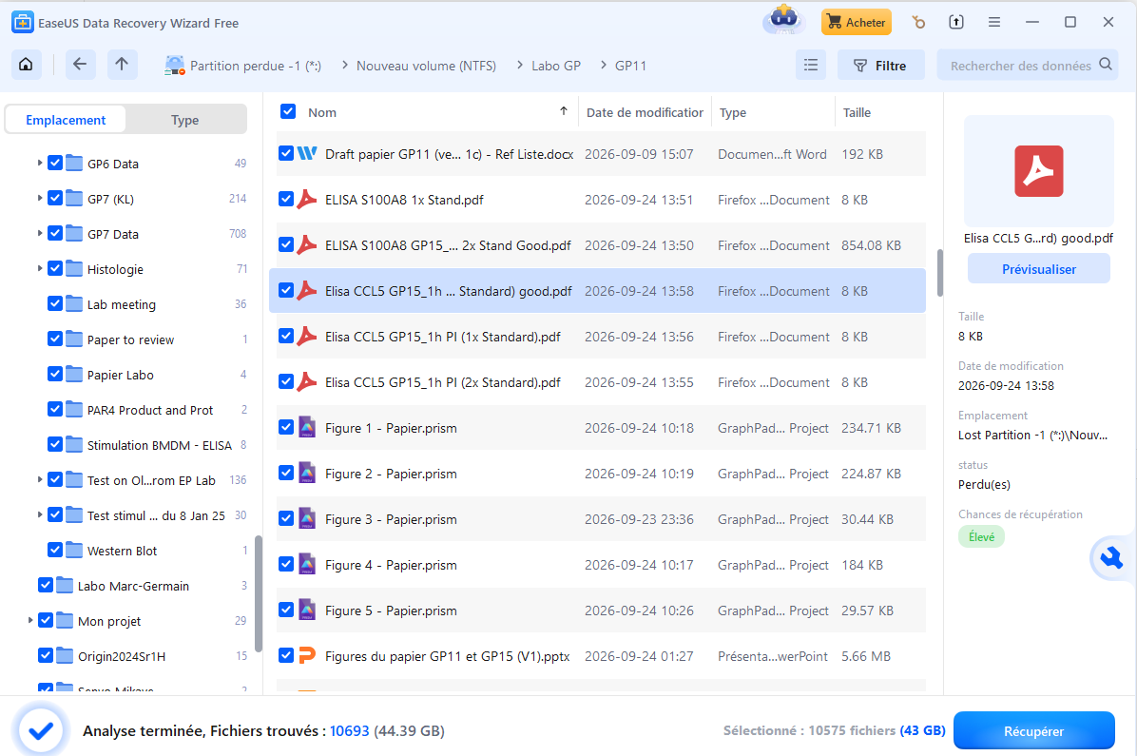Go up one folder level
The height and width of the screenshot is (756, 1137).
[122, 65]
